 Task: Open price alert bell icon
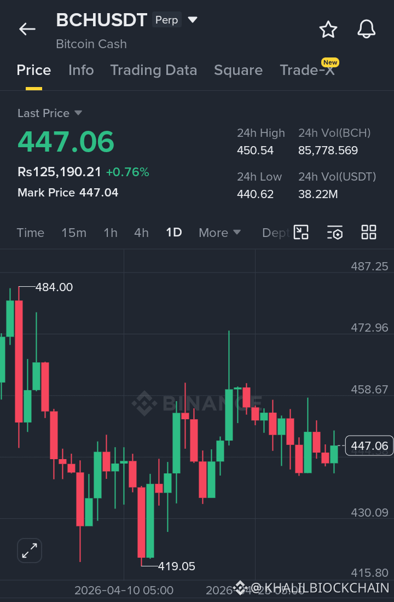[x=366, y=29]
